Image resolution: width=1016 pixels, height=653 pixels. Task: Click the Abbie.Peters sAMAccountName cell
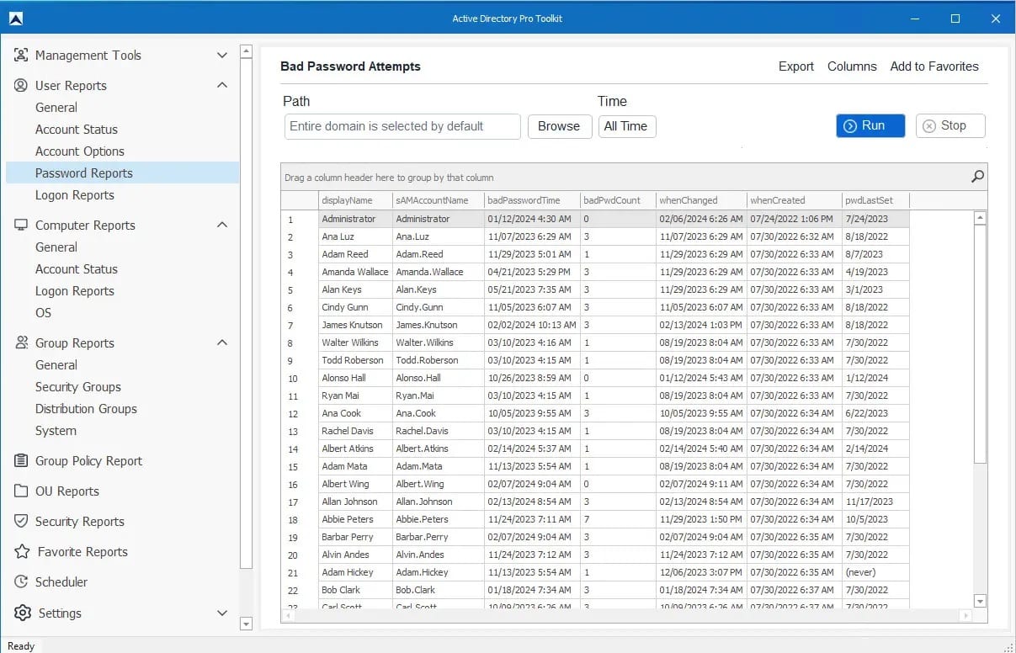(439, 519)
